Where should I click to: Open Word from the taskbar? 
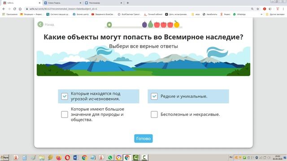76,157
